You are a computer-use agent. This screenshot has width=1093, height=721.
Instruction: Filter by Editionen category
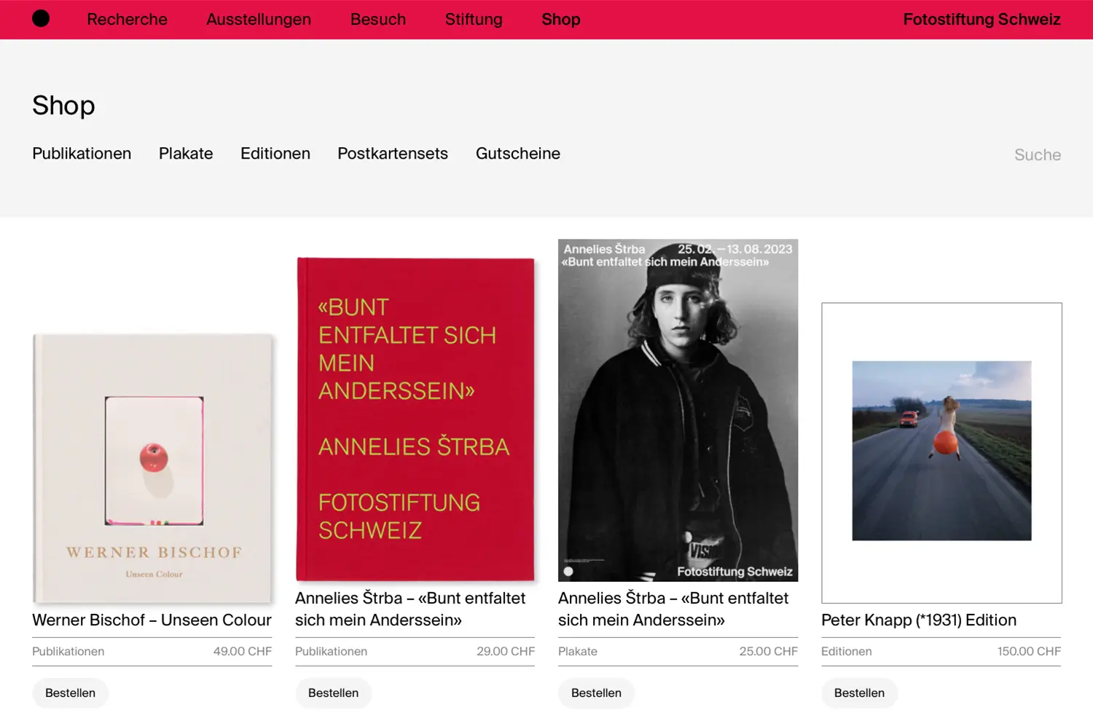pyautogui.click(x=275, y=154)
